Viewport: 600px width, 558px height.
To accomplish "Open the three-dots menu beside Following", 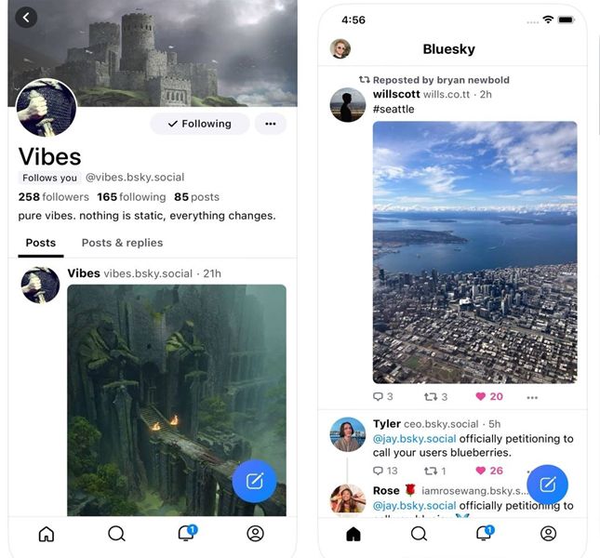I will coord(270,124).
